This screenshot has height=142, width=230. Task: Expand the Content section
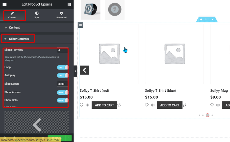tap(37, 27)
